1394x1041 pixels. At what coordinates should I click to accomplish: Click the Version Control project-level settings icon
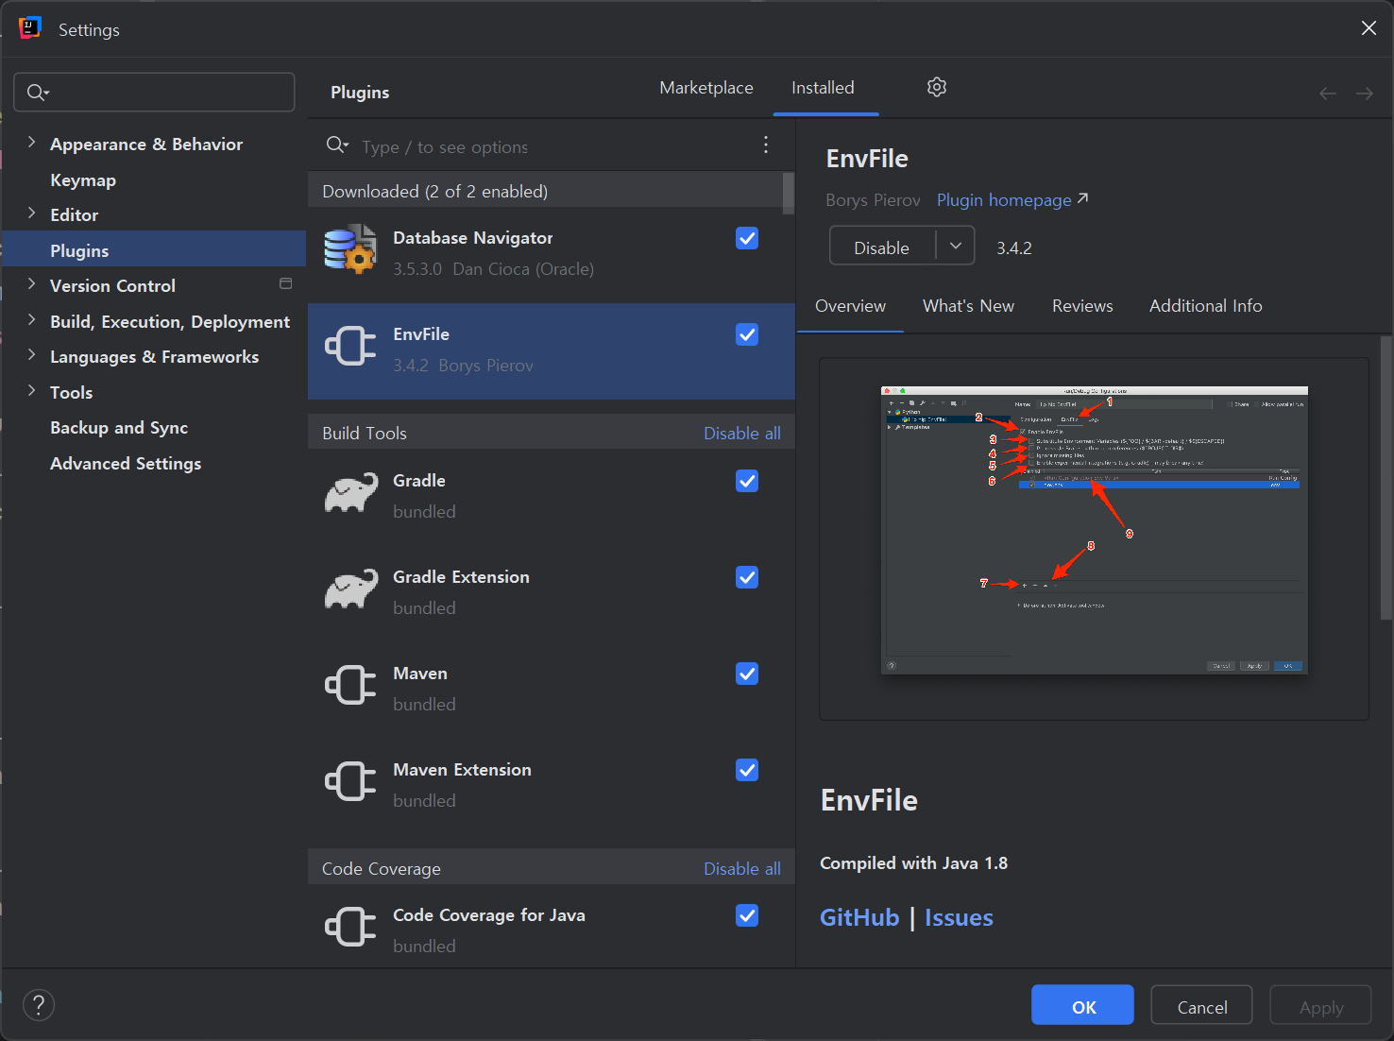coord(286,283)
